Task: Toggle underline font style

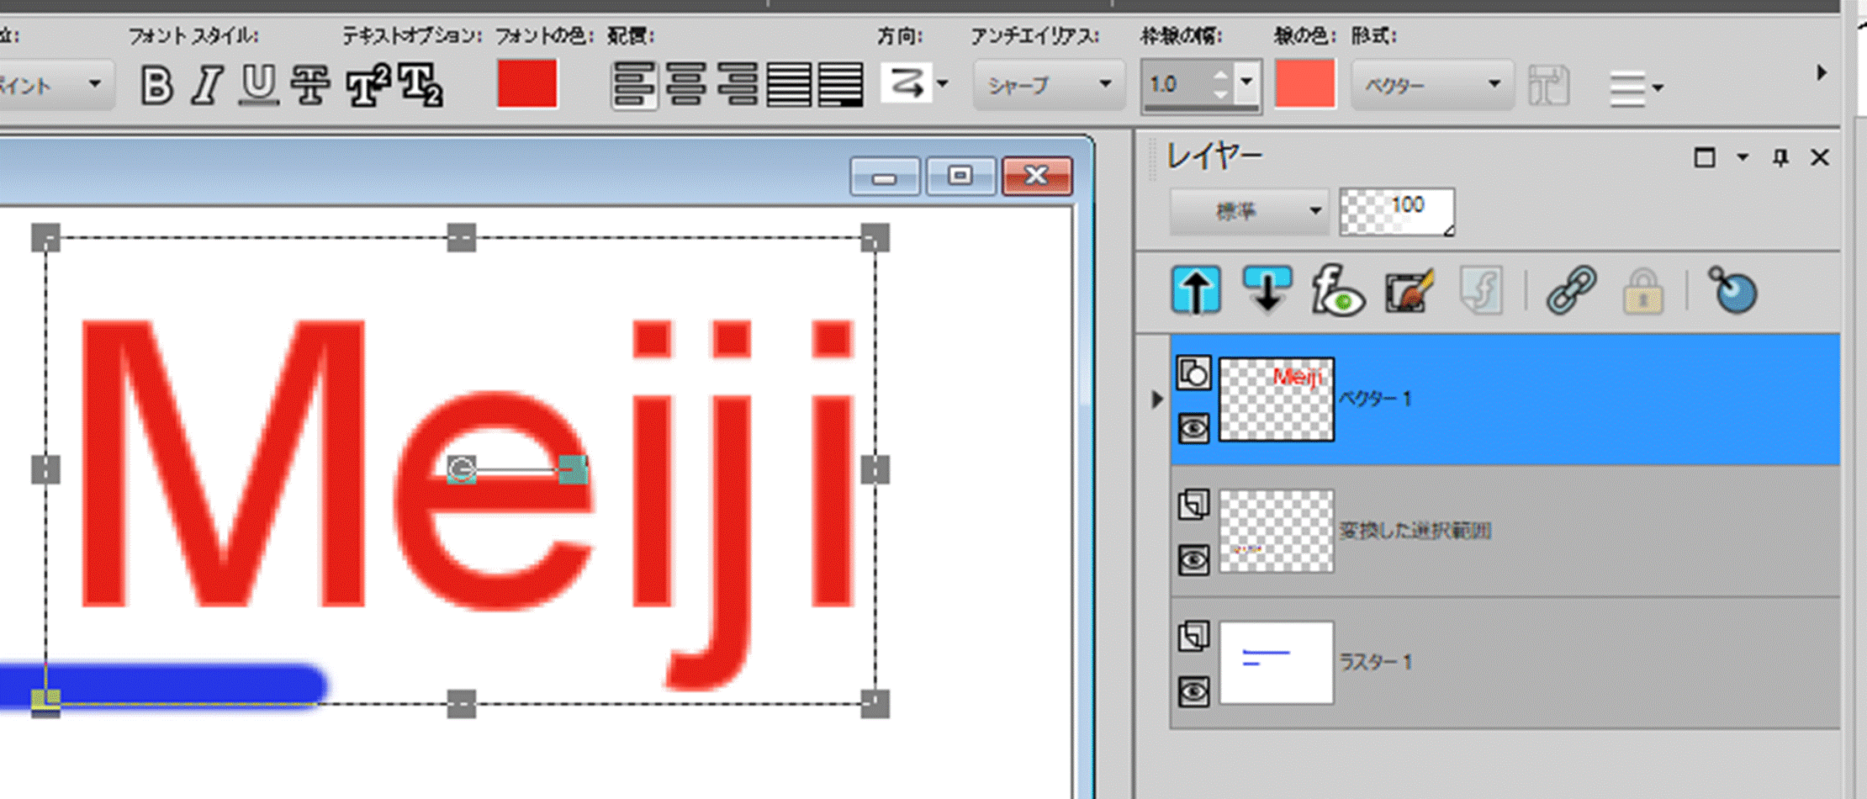Action: pyautogui.click(x=258, y=85)
